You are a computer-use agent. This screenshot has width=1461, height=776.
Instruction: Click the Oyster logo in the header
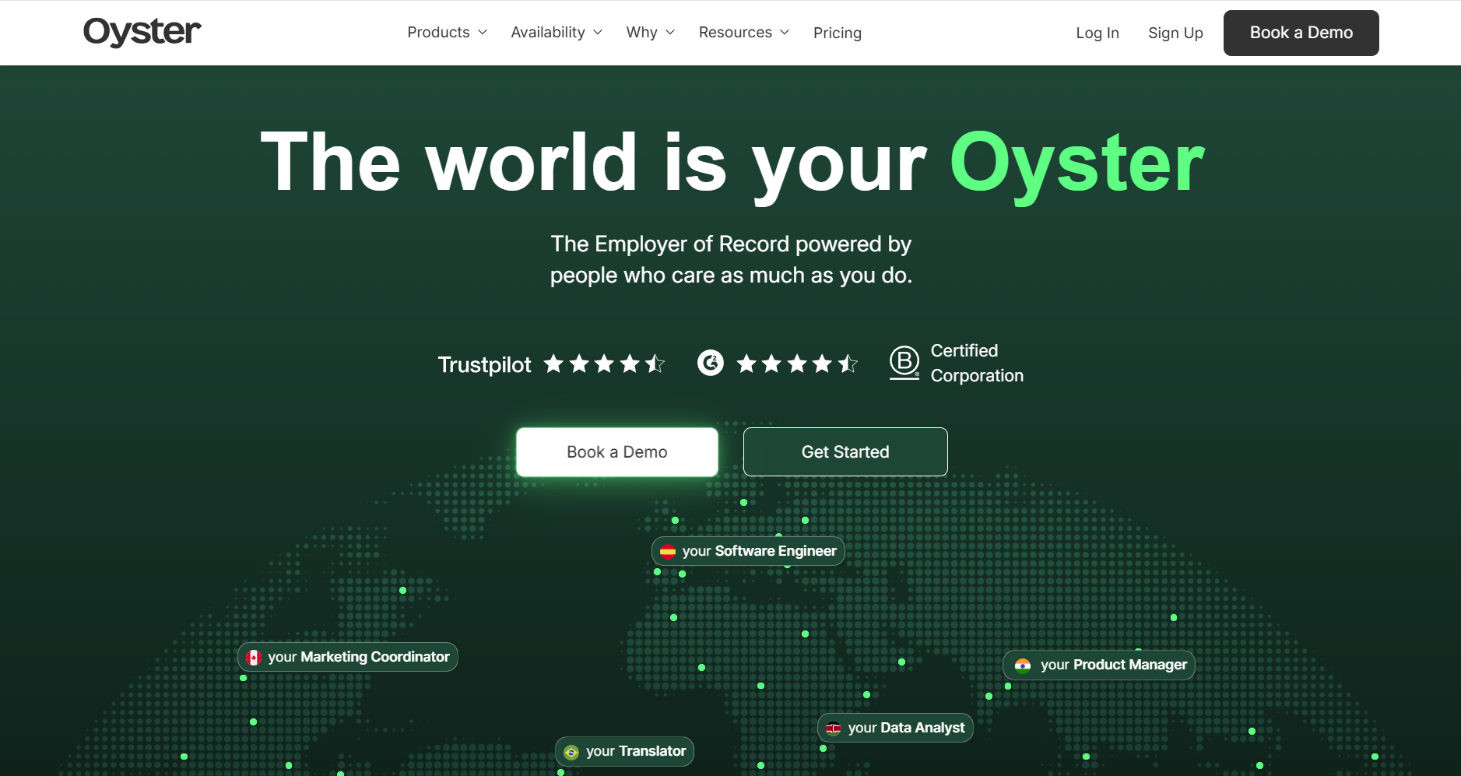(142, 32)
